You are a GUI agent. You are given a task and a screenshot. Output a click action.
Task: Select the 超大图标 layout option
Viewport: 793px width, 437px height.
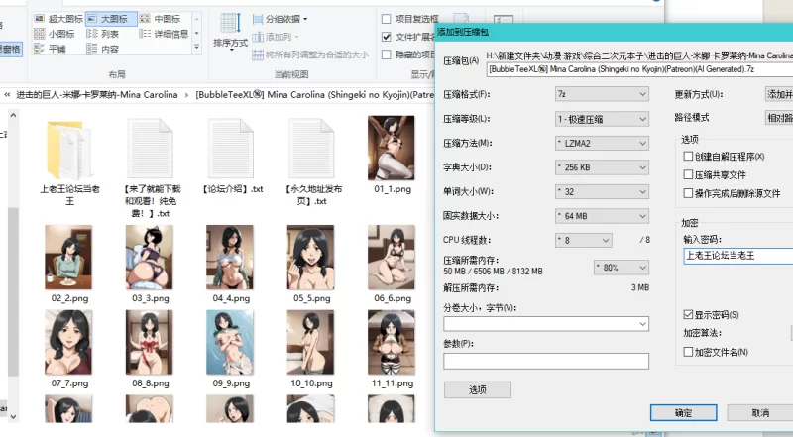point(58,19)
